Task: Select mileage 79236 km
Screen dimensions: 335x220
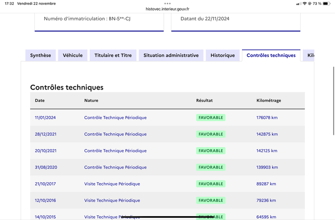Action: tap(266, 201)
